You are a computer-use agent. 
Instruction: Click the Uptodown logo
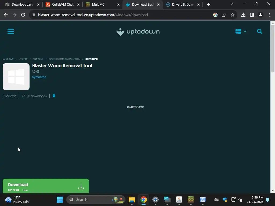[x=138, y=32]
